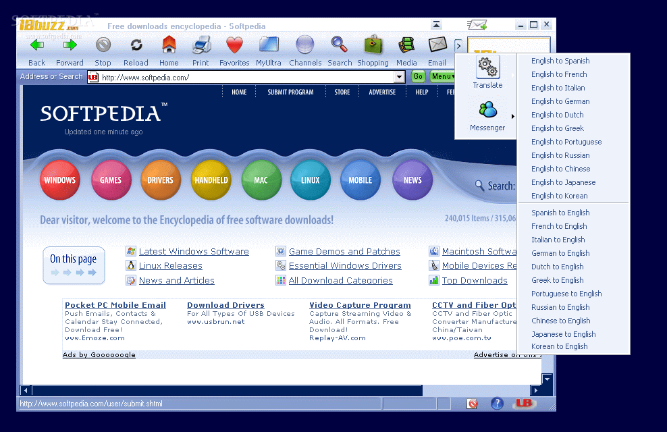Print the page using Print icon

click(201, 45)
